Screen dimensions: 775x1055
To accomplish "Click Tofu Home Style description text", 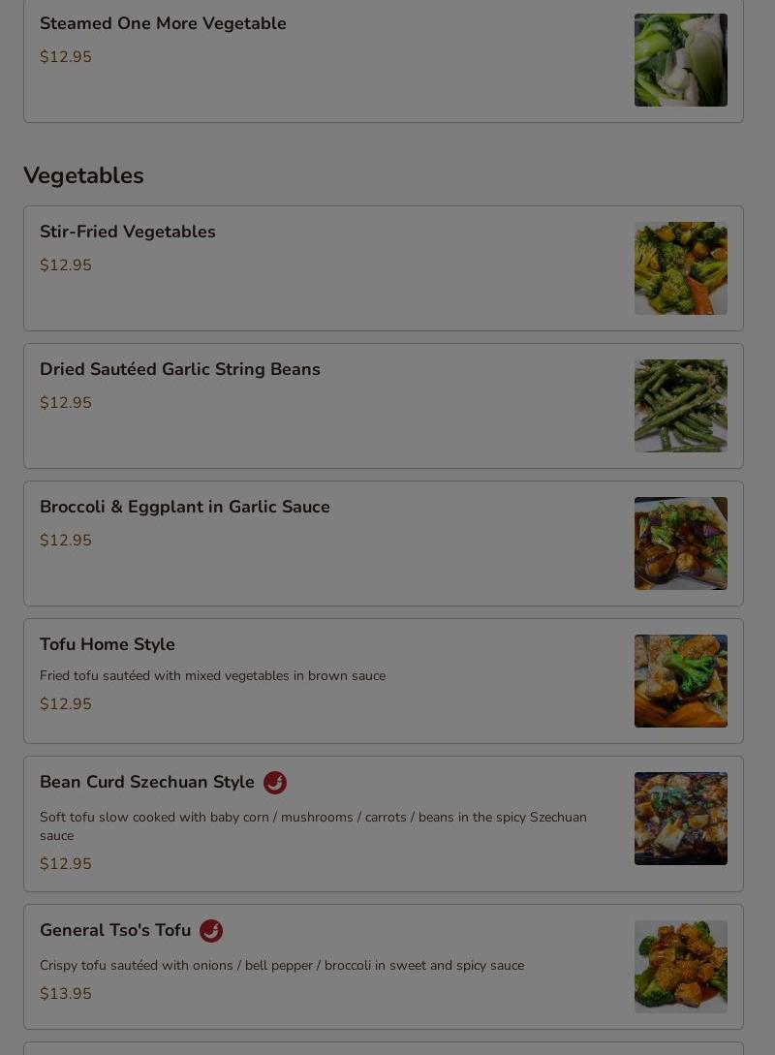I will point(212,675).
